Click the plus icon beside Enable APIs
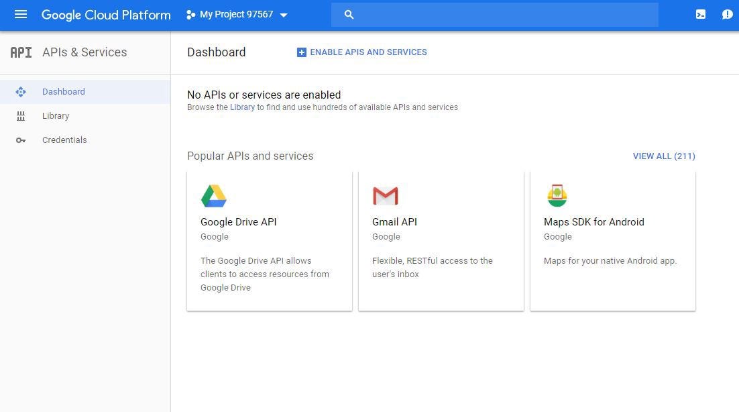 tap(302, 52)
